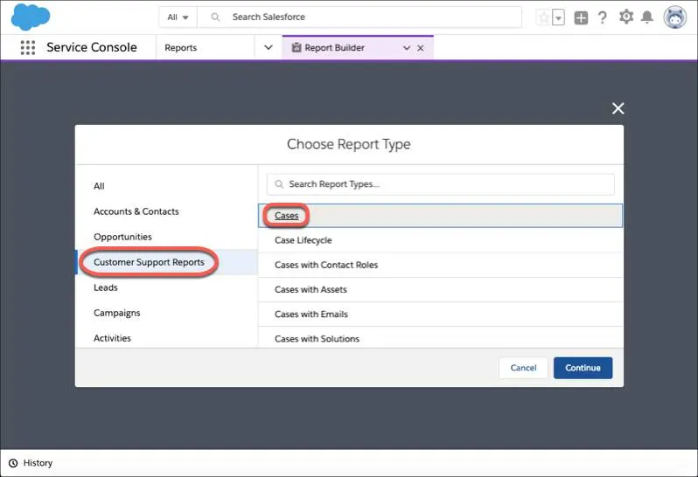Open the Setup gear icon
The height and width of the screenshot is (477, 698).
click(x=626, y=17)
